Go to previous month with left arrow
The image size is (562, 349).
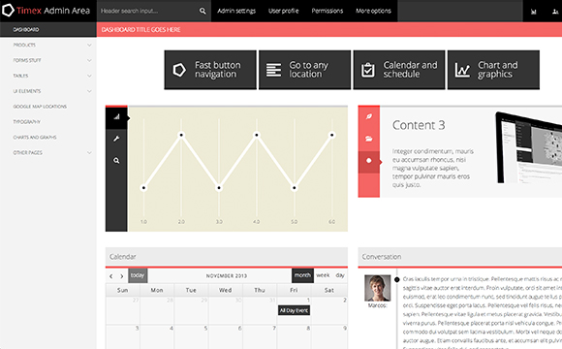click(111, 276)
